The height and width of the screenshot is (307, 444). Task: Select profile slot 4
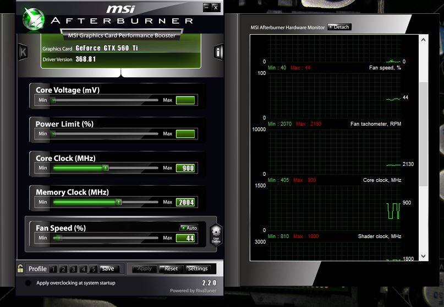pyautogui.click(x=83, y=269)
